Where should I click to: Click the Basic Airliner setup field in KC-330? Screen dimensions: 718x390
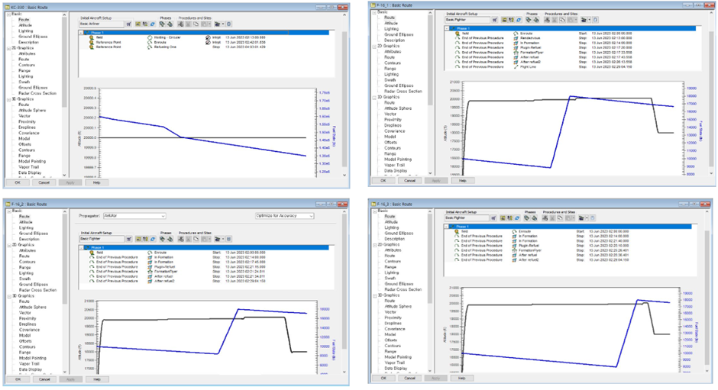pos(101,24)
